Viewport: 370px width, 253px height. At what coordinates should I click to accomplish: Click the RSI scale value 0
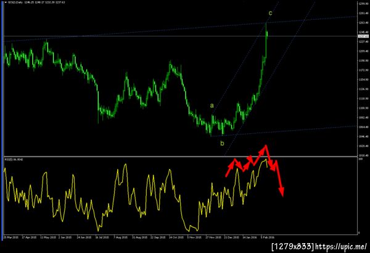pos(360,233)
